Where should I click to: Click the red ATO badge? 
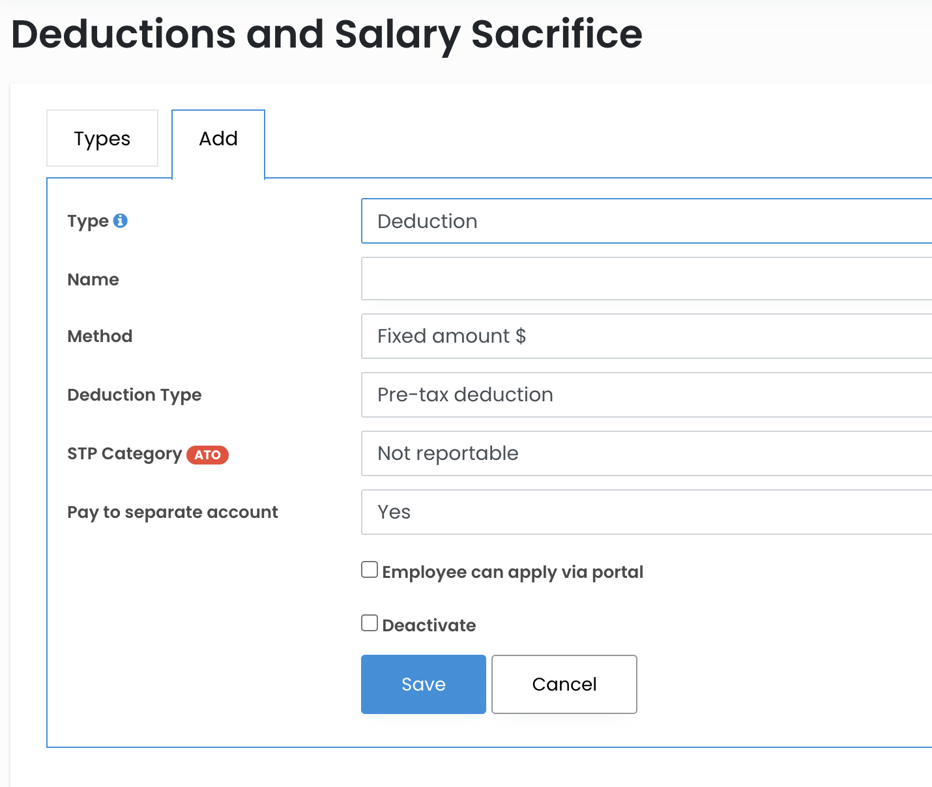[207, 455]
